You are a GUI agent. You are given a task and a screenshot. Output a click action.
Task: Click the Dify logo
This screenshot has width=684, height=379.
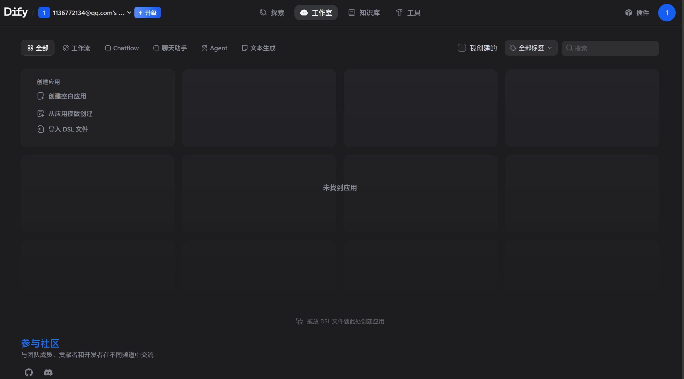16,12
